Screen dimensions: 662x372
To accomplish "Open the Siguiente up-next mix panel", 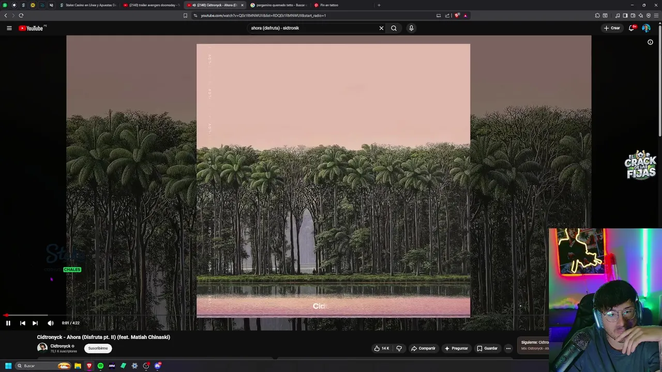I will pos(534,345).
